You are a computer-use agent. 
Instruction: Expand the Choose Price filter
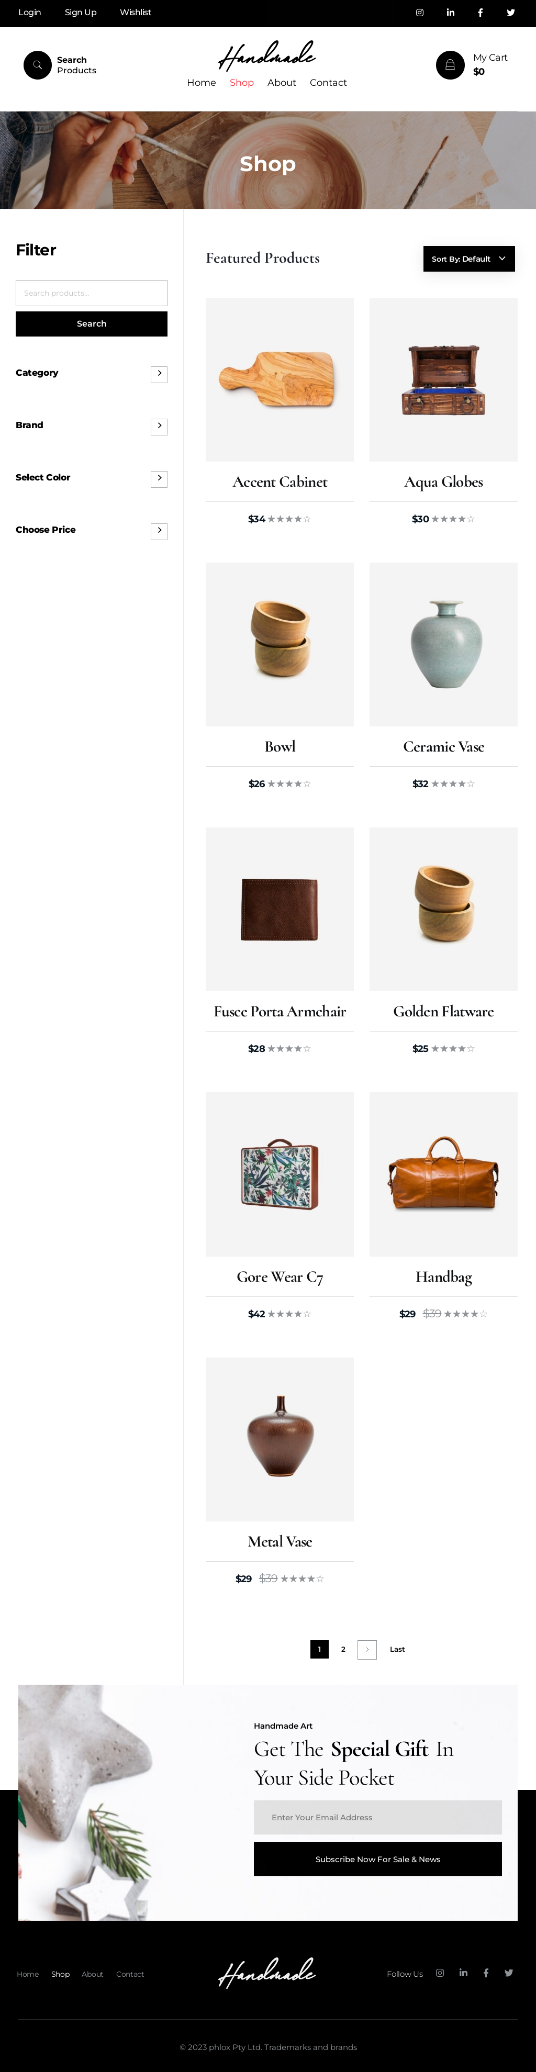point(159,531)
